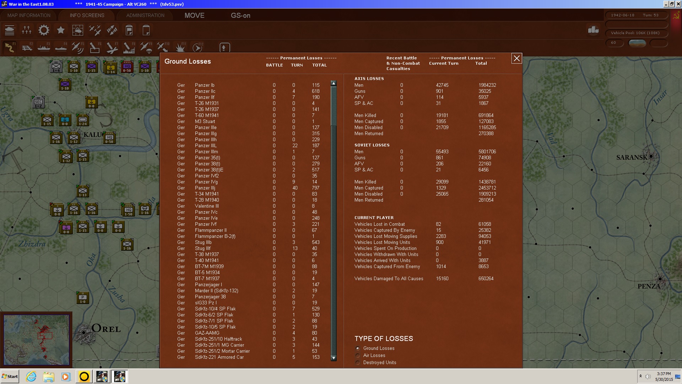Click the losses list scroll up arrow

pyautogui.click(x=334, y=83)
